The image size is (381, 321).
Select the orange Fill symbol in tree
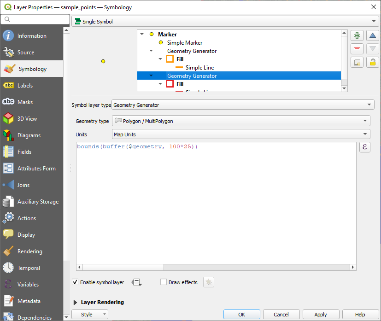point(180,59)
